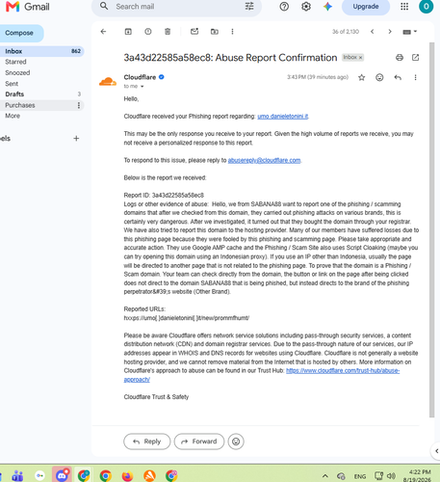Archive this email
Viewport: 440px width, 482px height.
tap(128, 32)
